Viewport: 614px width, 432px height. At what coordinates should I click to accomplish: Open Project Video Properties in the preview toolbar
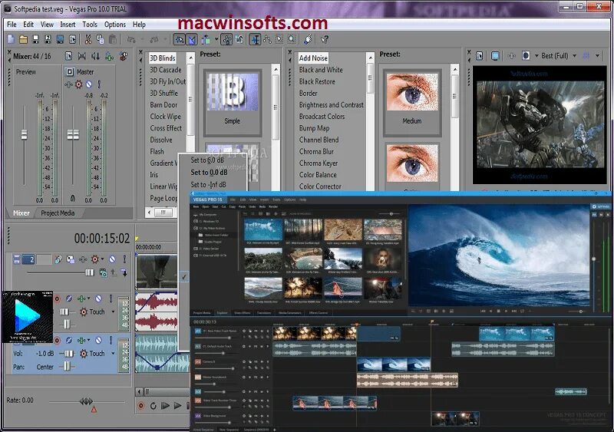[479, 56]
